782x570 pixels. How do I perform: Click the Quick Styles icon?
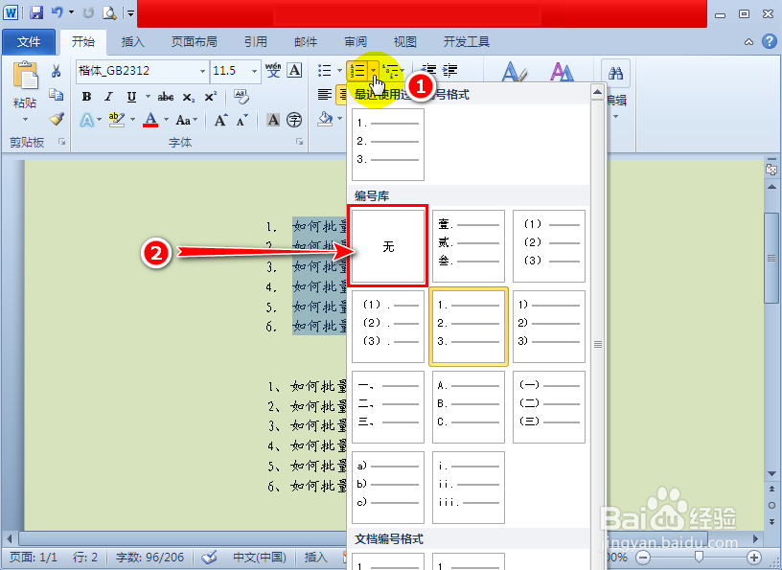coord(514,71)
